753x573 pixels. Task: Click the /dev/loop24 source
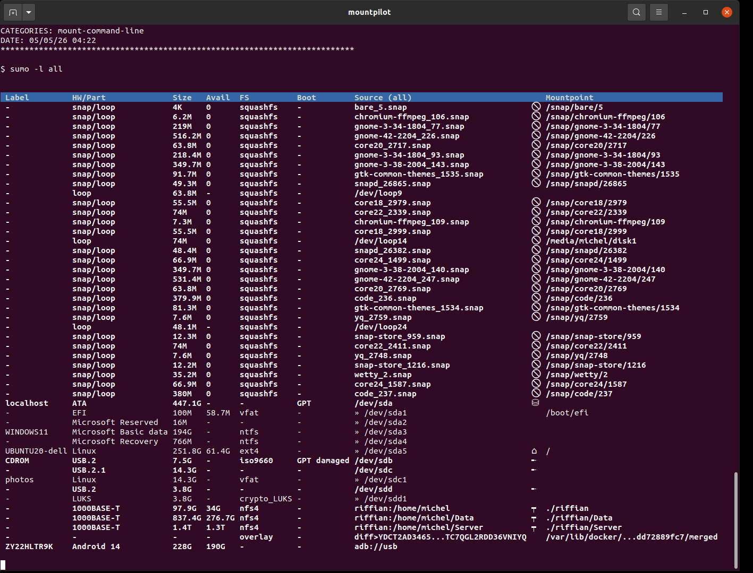pyautogui.click(x=380, y=327)
